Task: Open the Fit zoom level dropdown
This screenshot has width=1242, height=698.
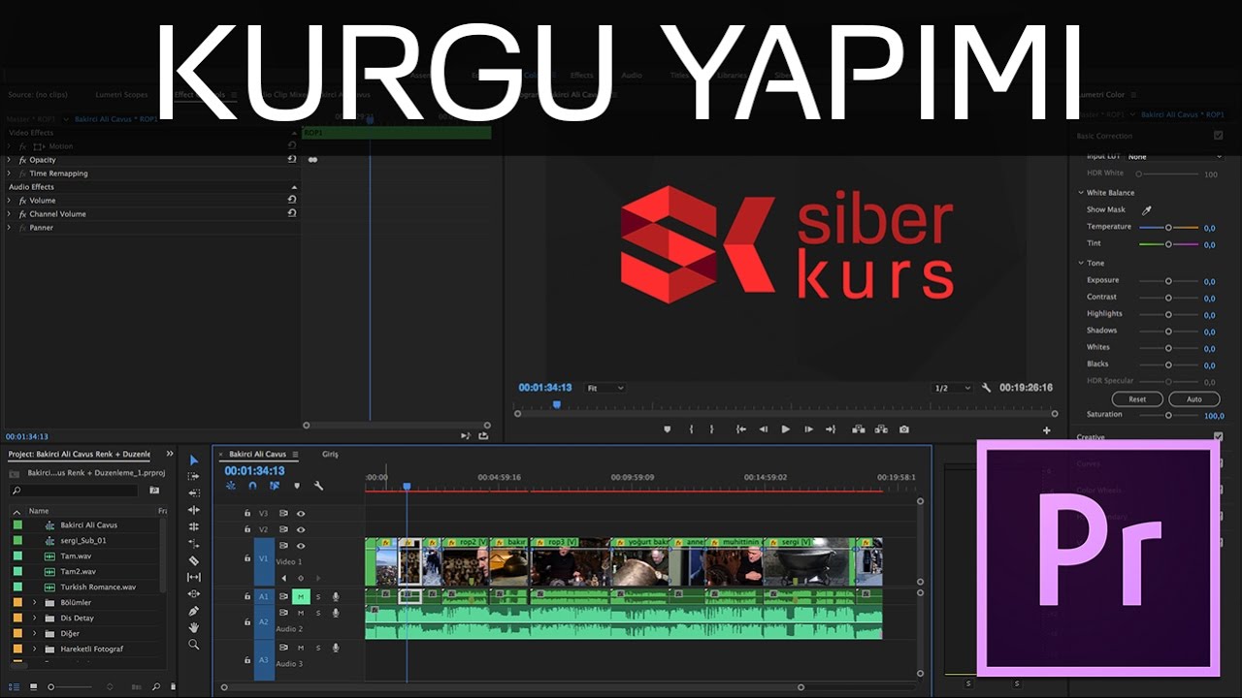Action: (605, 388)
